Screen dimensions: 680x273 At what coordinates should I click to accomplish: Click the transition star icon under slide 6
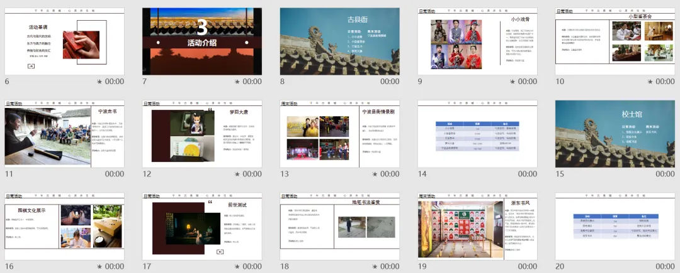point(99,81)
